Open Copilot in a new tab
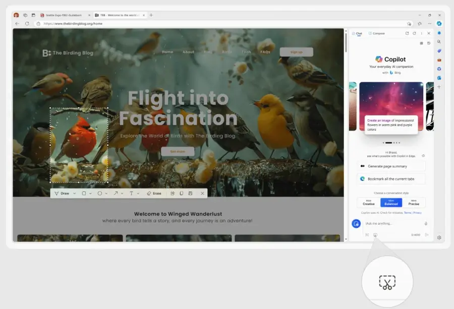Image resolution: width=454 pixels, height=309 pixels. [x=407, y=33]
